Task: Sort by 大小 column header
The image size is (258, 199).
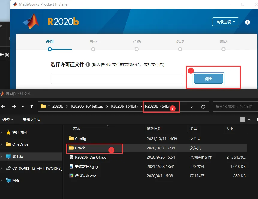Action: click(229, 129)
